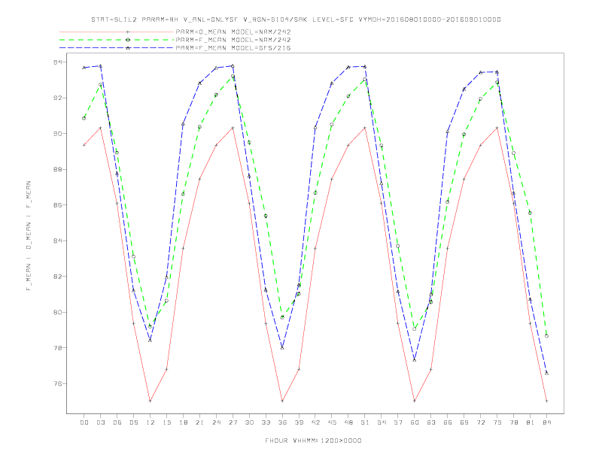Click the x-axis tick label 45
The image size is (596, 460).
click(x=332, y=422)
